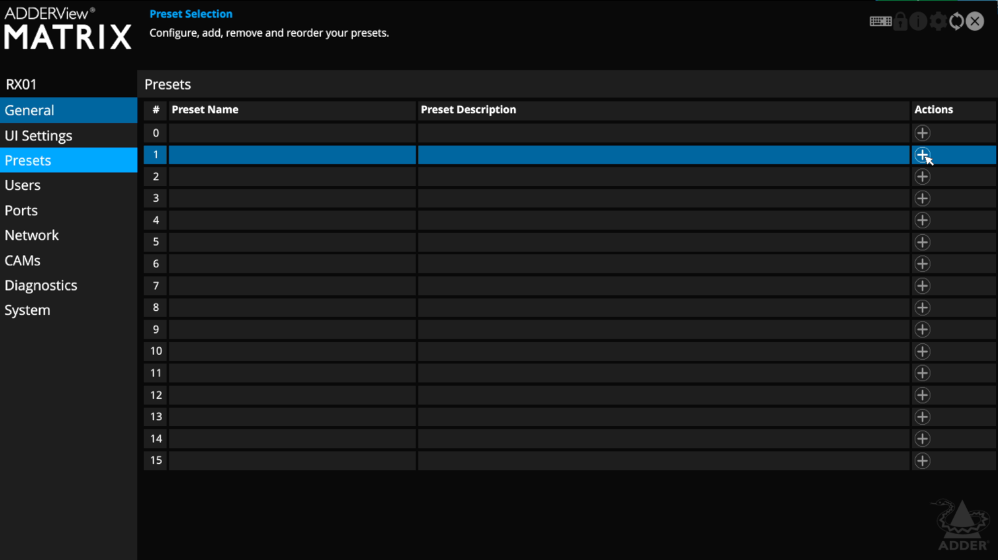Click the Preset Description cell in row 3
Viewport: 998px width, 560px height.
click(664, 198)
